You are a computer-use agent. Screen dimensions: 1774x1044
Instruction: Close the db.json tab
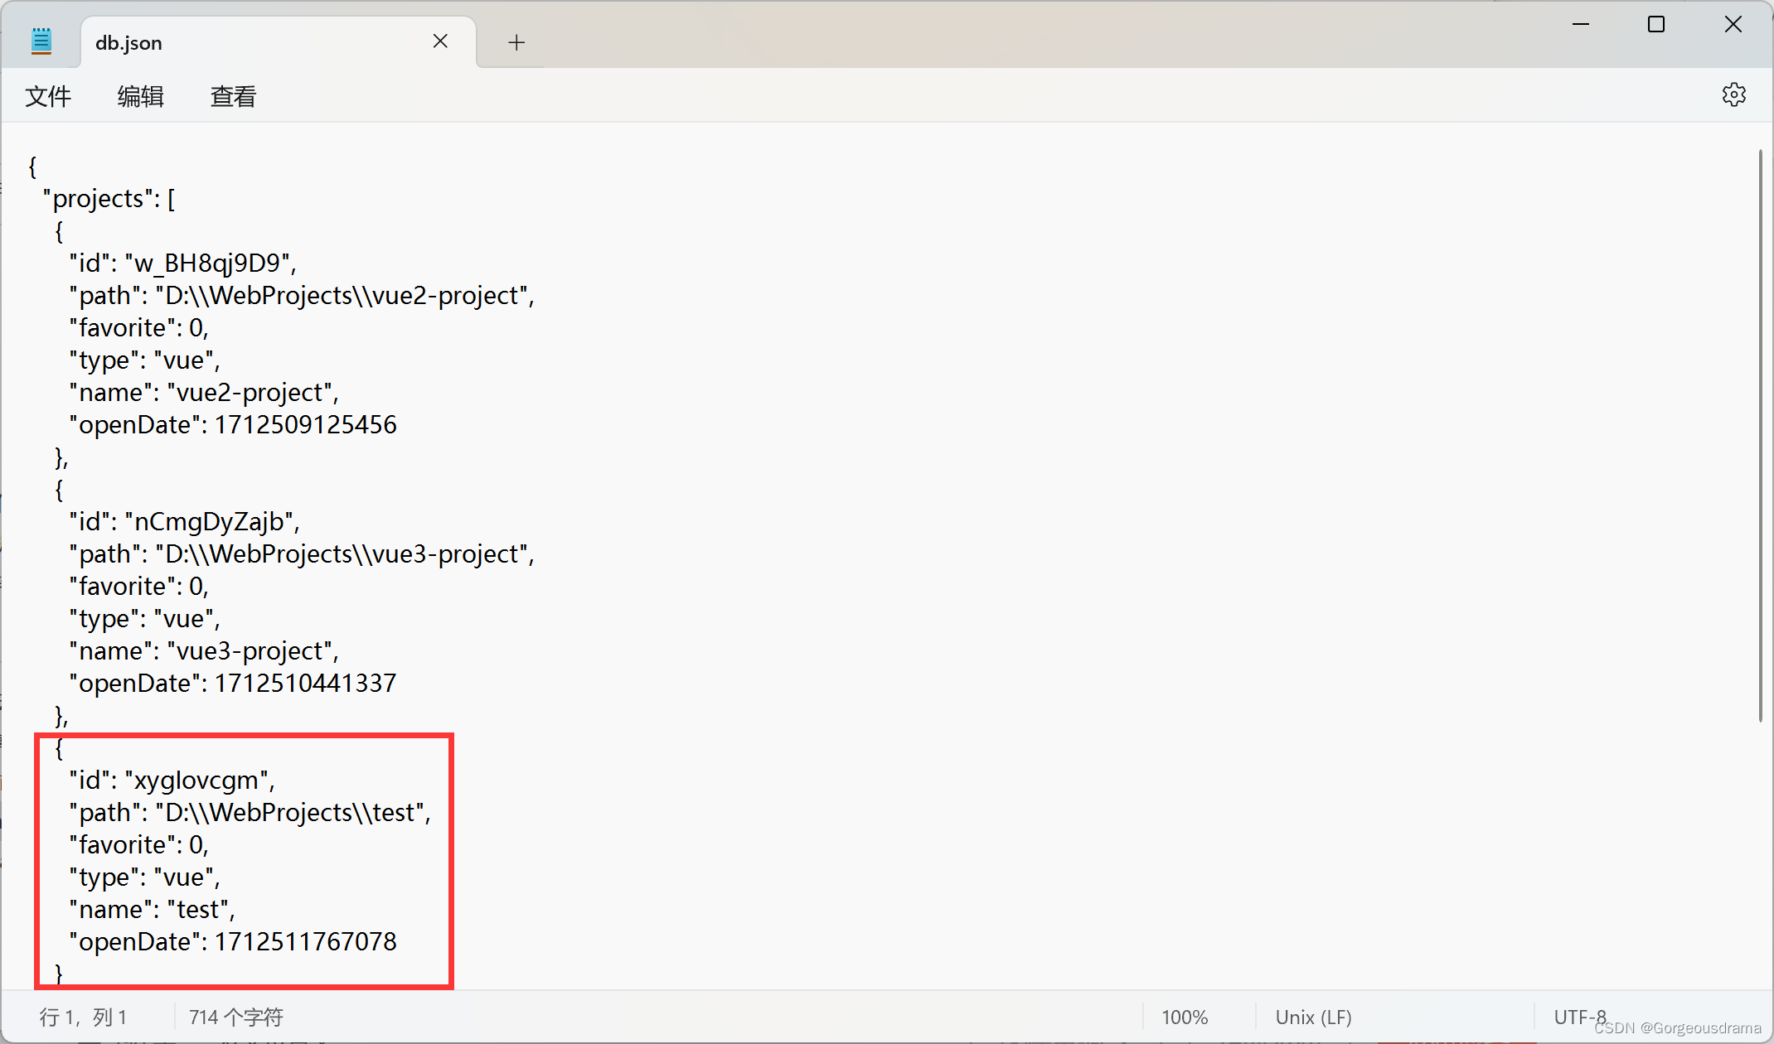pos(440,41)
